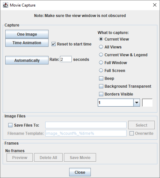Click the Save Files To path field
The height and width of the screenshot is (178, 160).
coord(86,125)
